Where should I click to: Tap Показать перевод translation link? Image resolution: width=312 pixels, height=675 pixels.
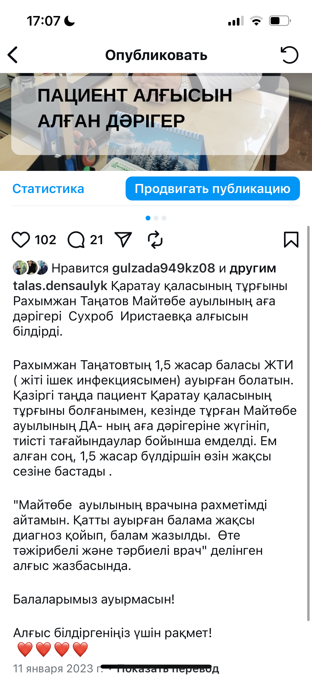click(168, 669)
